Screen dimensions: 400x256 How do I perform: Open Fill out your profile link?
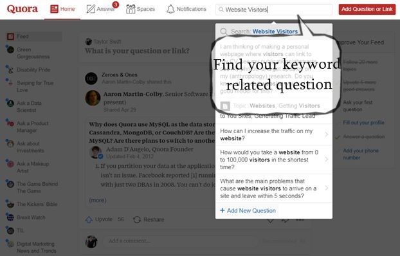pos(363,123)
